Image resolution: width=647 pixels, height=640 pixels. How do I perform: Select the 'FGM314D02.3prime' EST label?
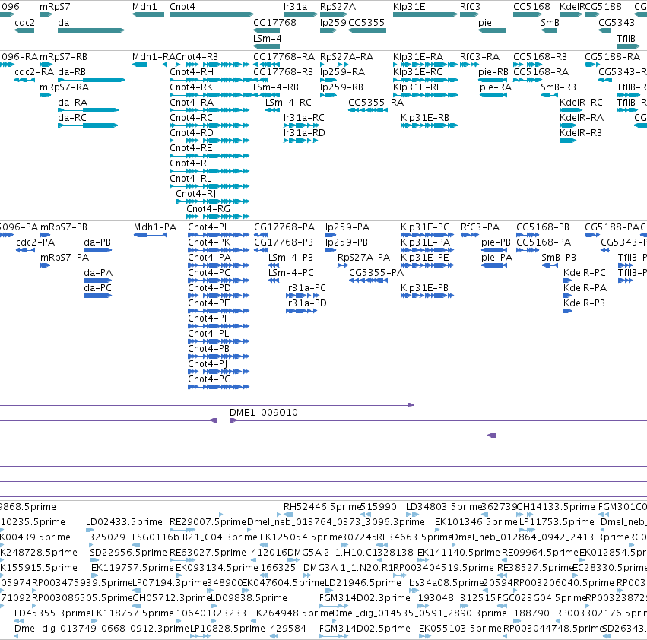coord(365,598)
